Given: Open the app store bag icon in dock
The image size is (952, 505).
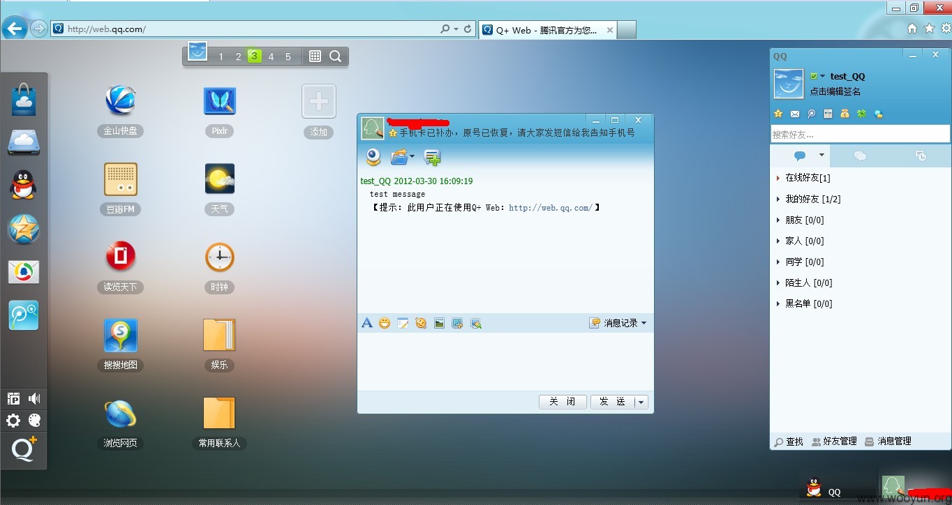Looking at the screenshot, I should pos(23,100).
